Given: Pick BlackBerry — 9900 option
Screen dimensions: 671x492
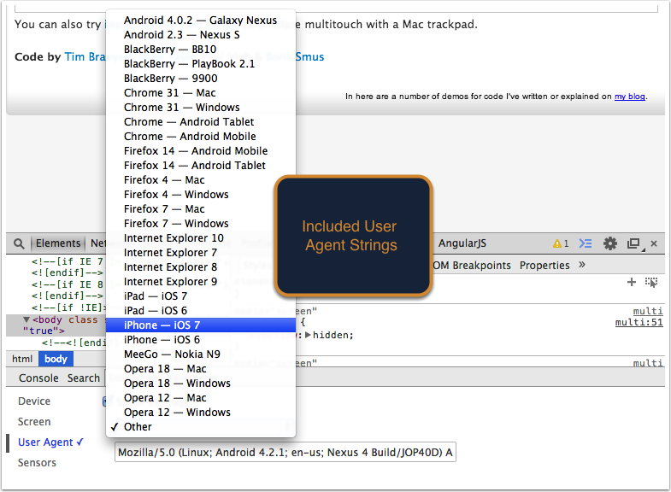Looking at the screenshot, I should click(x=200, y=79).
